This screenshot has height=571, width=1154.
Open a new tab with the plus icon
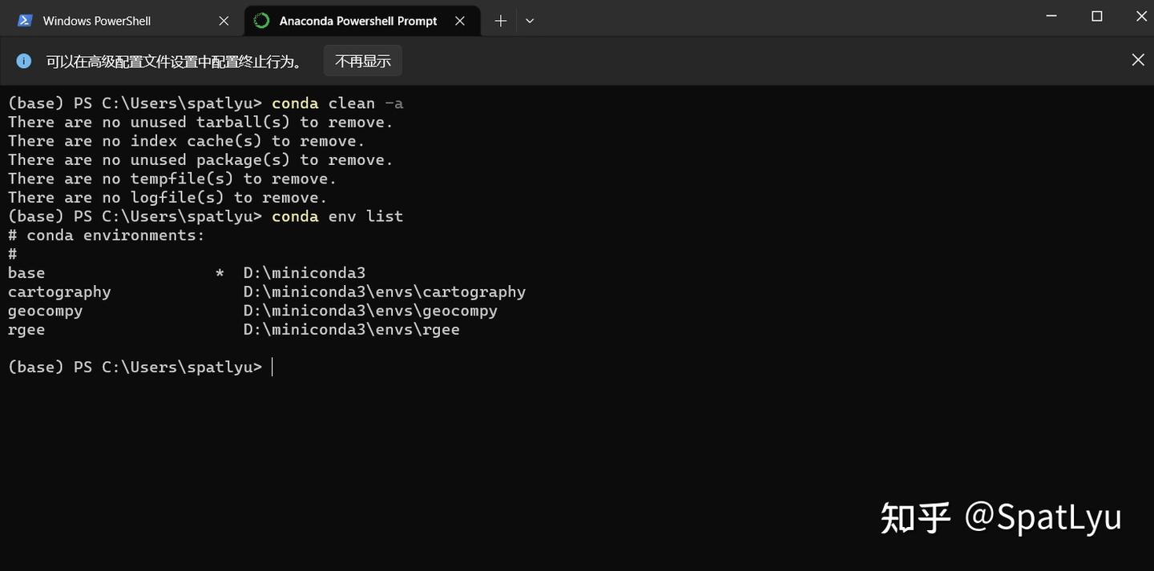[498, 19]
